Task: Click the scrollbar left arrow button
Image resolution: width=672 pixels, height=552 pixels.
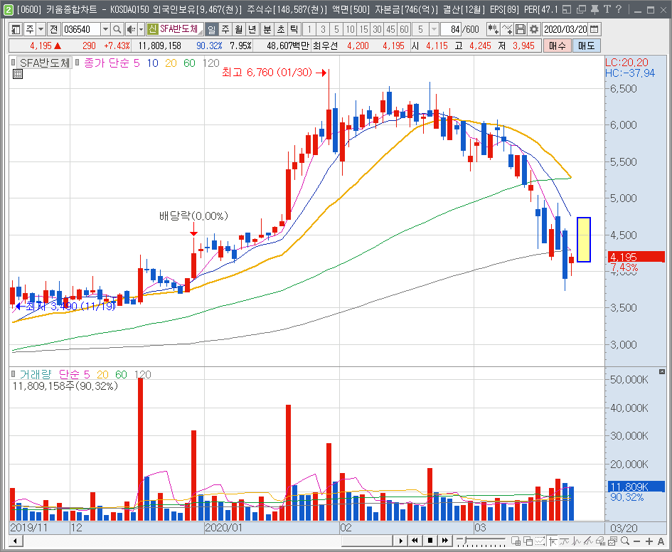Action: [16, 541]
